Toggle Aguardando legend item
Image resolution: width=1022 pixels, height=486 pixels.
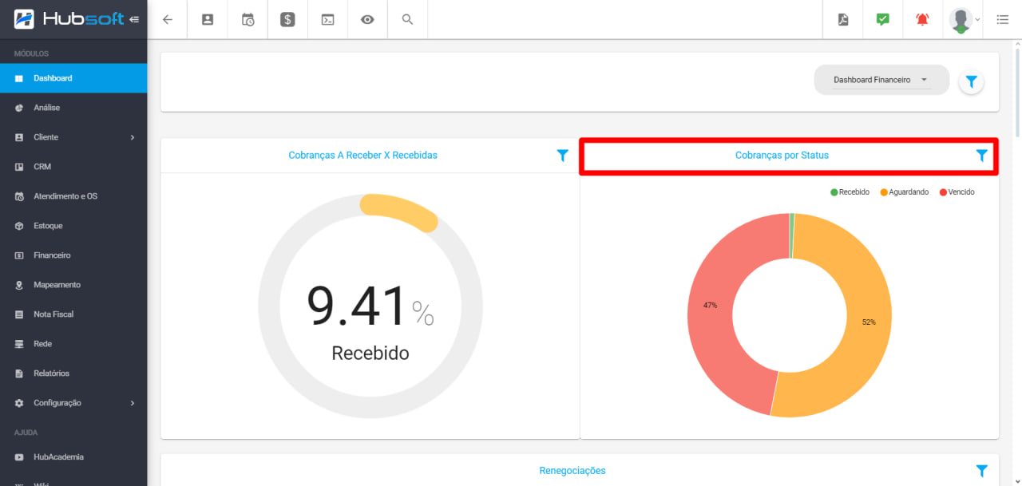click(x=905, y=192)
